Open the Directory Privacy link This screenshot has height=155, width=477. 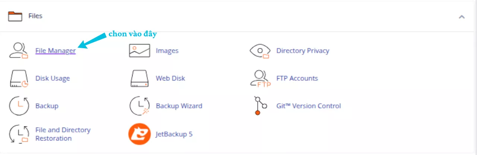point(302,51)
